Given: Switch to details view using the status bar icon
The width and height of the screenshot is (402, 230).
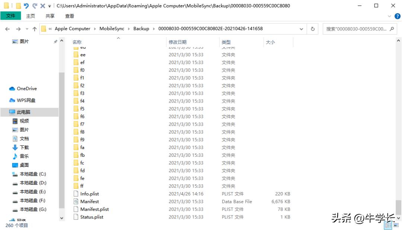Looking at the screenshot, I should click(x=387, y=225).
